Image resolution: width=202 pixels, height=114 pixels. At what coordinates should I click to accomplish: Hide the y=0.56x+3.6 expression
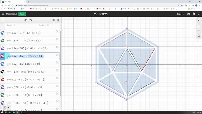tap(3, 79)
